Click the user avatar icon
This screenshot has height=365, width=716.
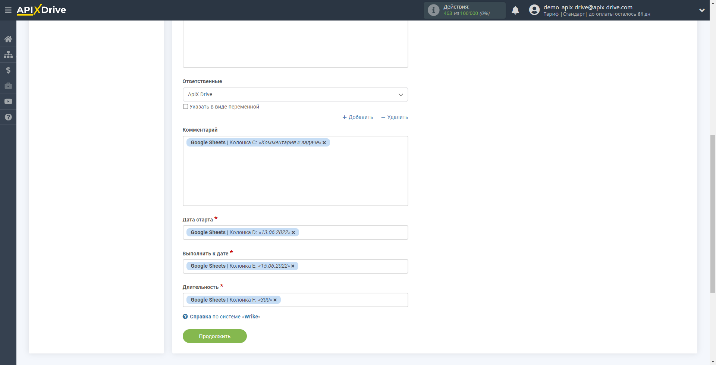pos(534,10)
